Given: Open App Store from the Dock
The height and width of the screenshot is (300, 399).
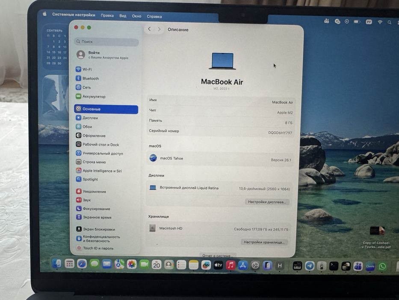Looking at the screenshot, I should tap(243, 266).
